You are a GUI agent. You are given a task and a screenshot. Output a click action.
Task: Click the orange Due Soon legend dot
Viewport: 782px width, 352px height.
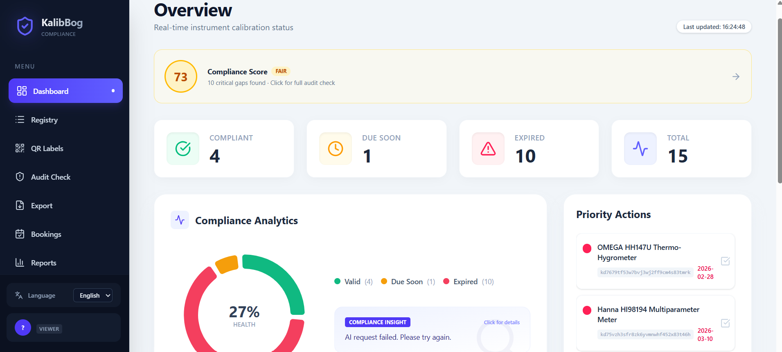tap(384, 281)
